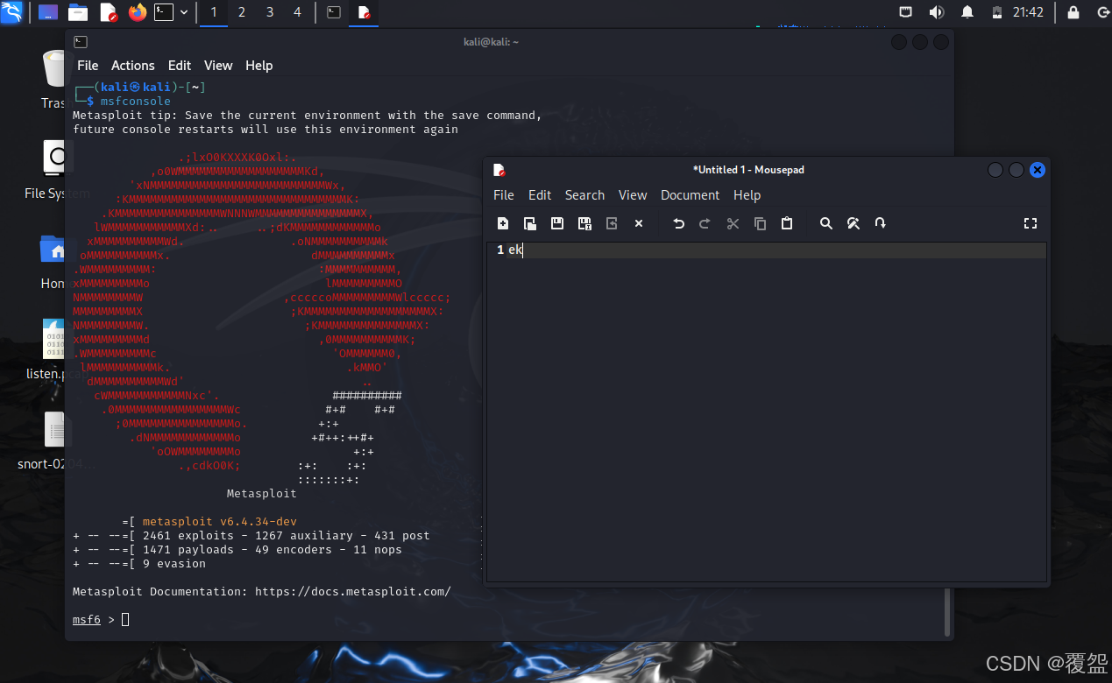This screenshot has width=1112, height=683.
Task: Click the Mousepad window title bar icon
Action: click(x=499, y=170)
